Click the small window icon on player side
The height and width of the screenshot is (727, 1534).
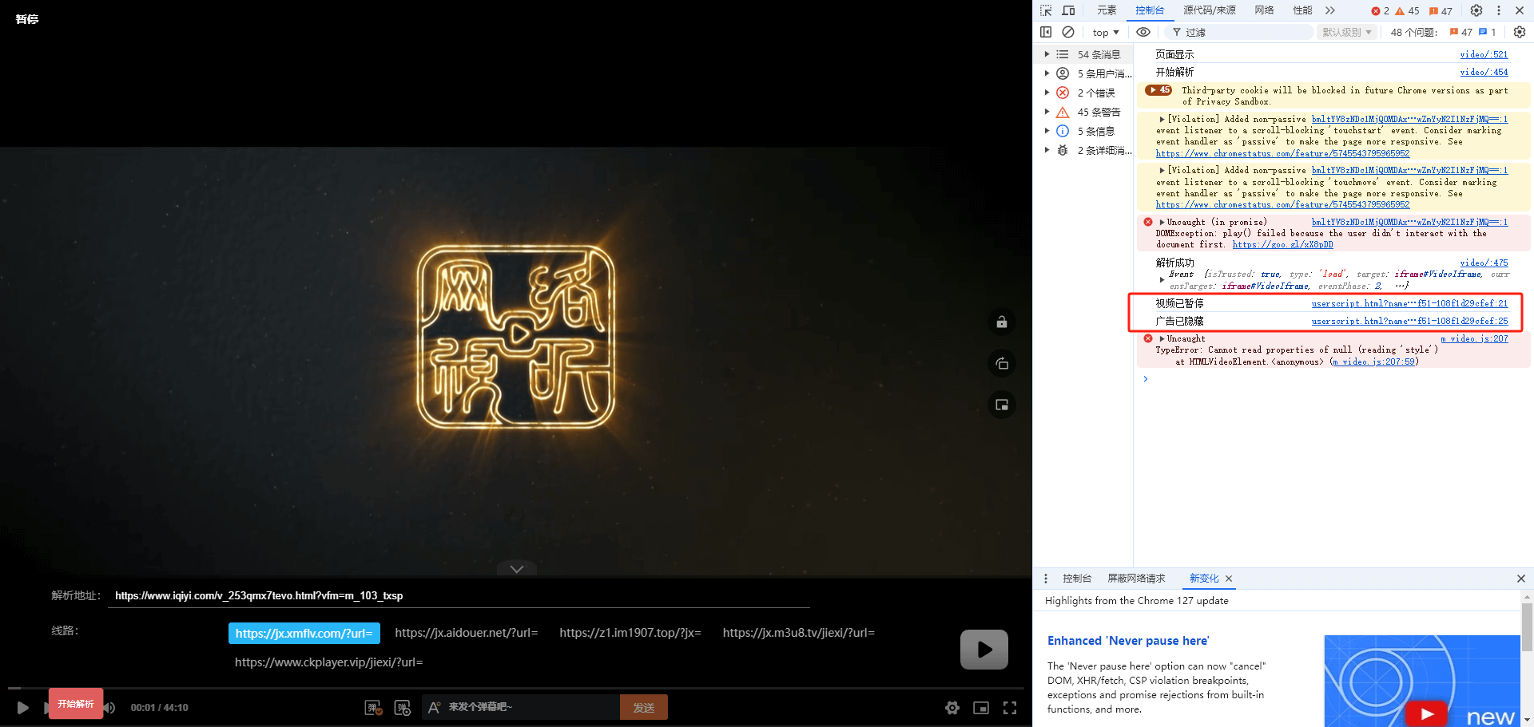tap(1002, 405)
